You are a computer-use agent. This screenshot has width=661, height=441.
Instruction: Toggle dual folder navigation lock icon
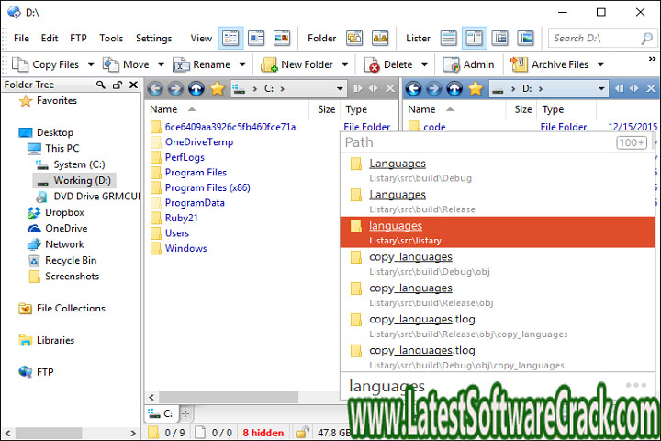pos(380,38)
